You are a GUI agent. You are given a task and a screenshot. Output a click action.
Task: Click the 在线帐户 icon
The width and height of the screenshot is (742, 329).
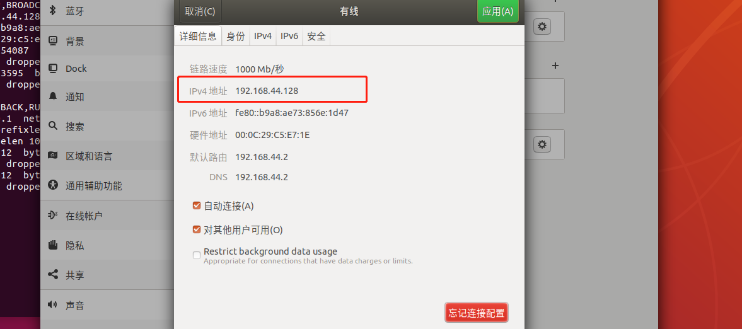[x=53, y=216]
